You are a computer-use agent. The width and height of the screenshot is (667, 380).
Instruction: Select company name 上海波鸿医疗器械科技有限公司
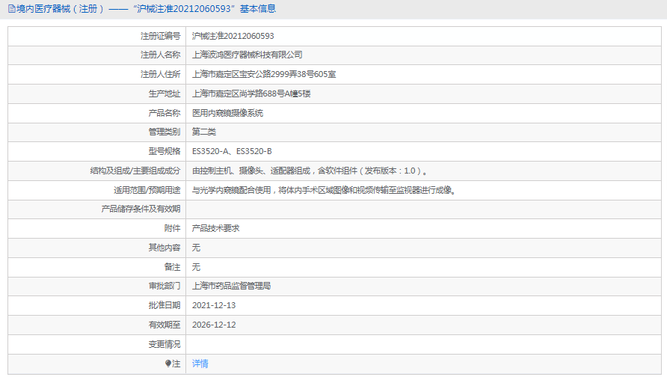pos(248,55)
